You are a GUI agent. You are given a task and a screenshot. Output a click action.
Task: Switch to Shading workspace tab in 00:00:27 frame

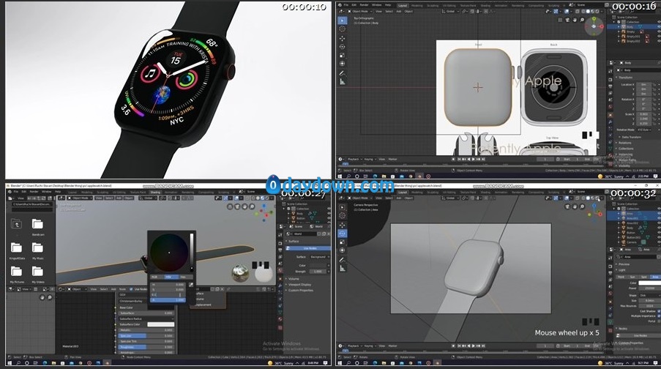click(155, 192)
